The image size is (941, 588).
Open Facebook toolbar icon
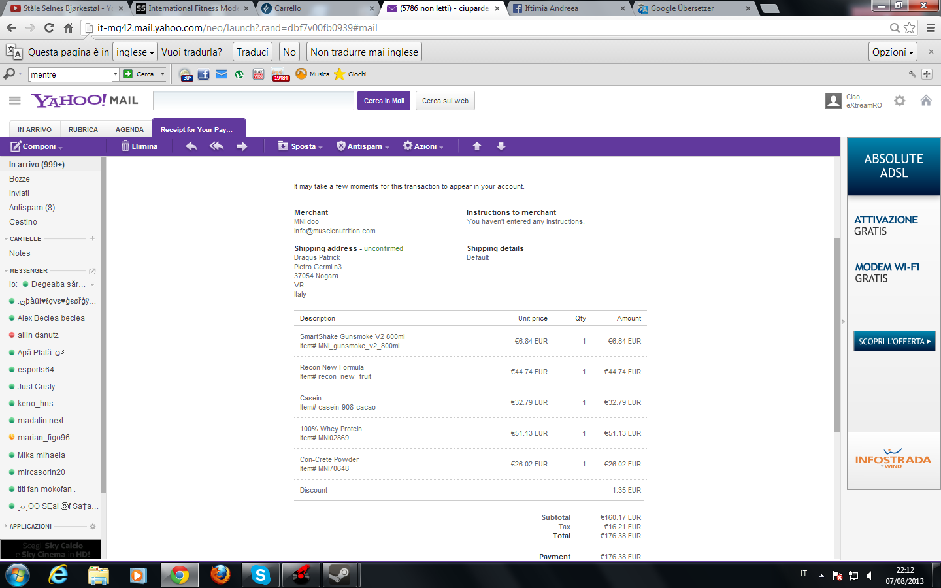(204, 74)
